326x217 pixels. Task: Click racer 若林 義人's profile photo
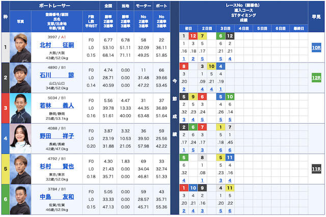coord(20,108)
